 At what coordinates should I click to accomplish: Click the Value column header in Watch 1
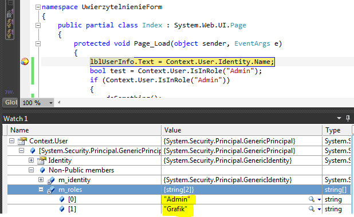coord(242,130)
